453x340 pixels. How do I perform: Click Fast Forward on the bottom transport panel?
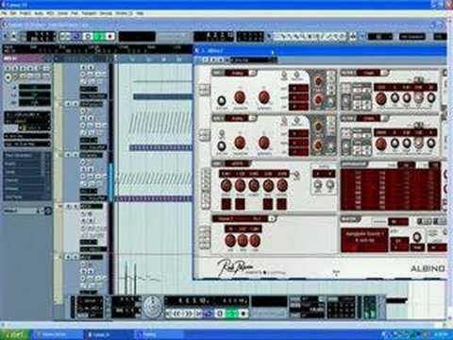click(x=190, y=314)
